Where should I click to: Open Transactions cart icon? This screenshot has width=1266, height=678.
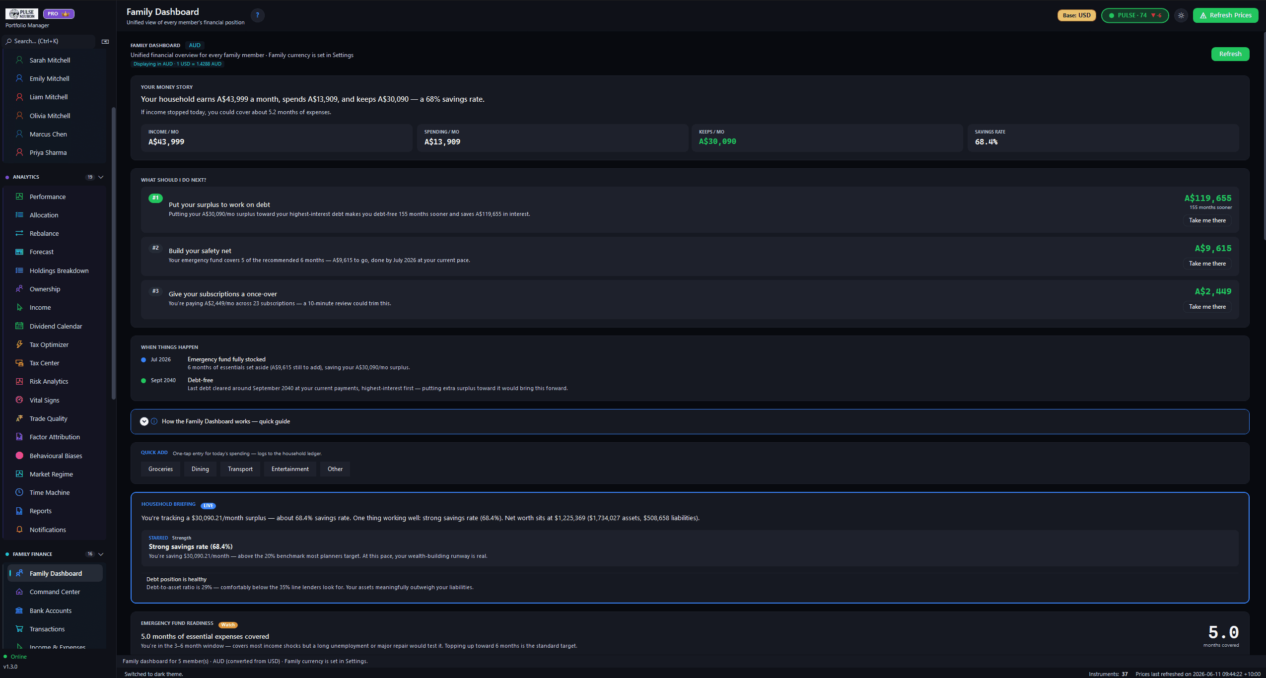(x=19, y=629)
